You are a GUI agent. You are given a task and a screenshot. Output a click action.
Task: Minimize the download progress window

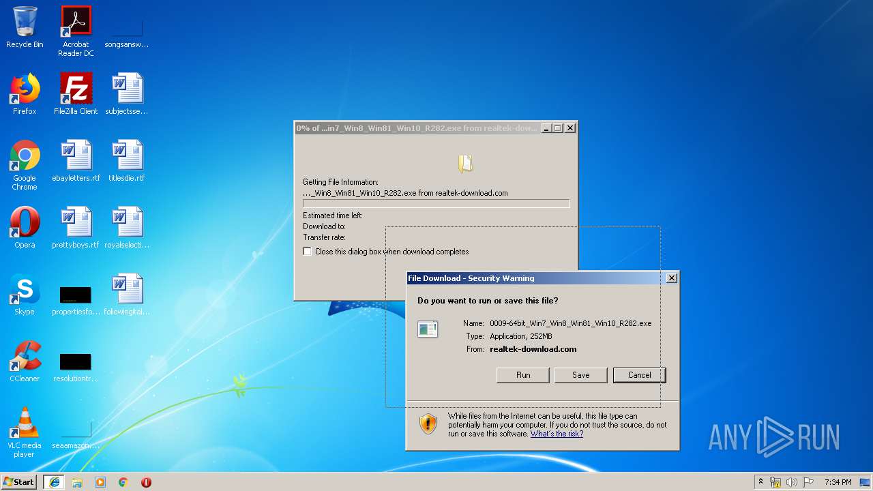546,128
